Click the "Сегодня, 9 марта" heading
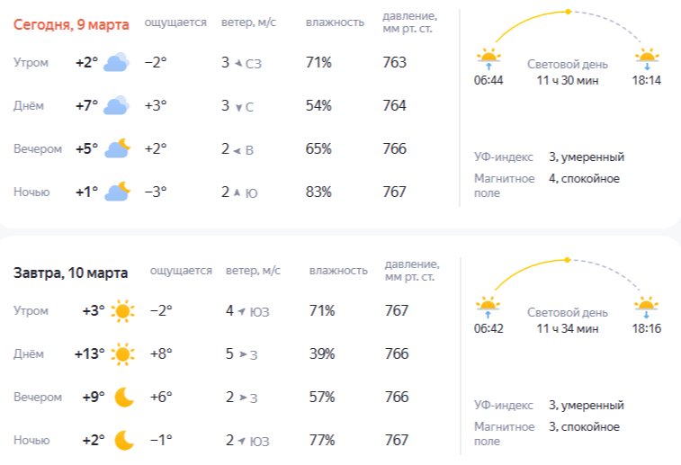The width and height of the screenshot is (681, 465). coord(71,24)
